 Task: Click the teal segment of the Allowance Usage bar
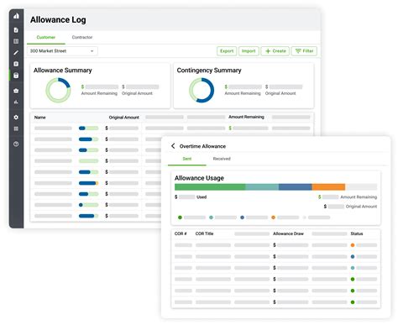tap(262, 187)
